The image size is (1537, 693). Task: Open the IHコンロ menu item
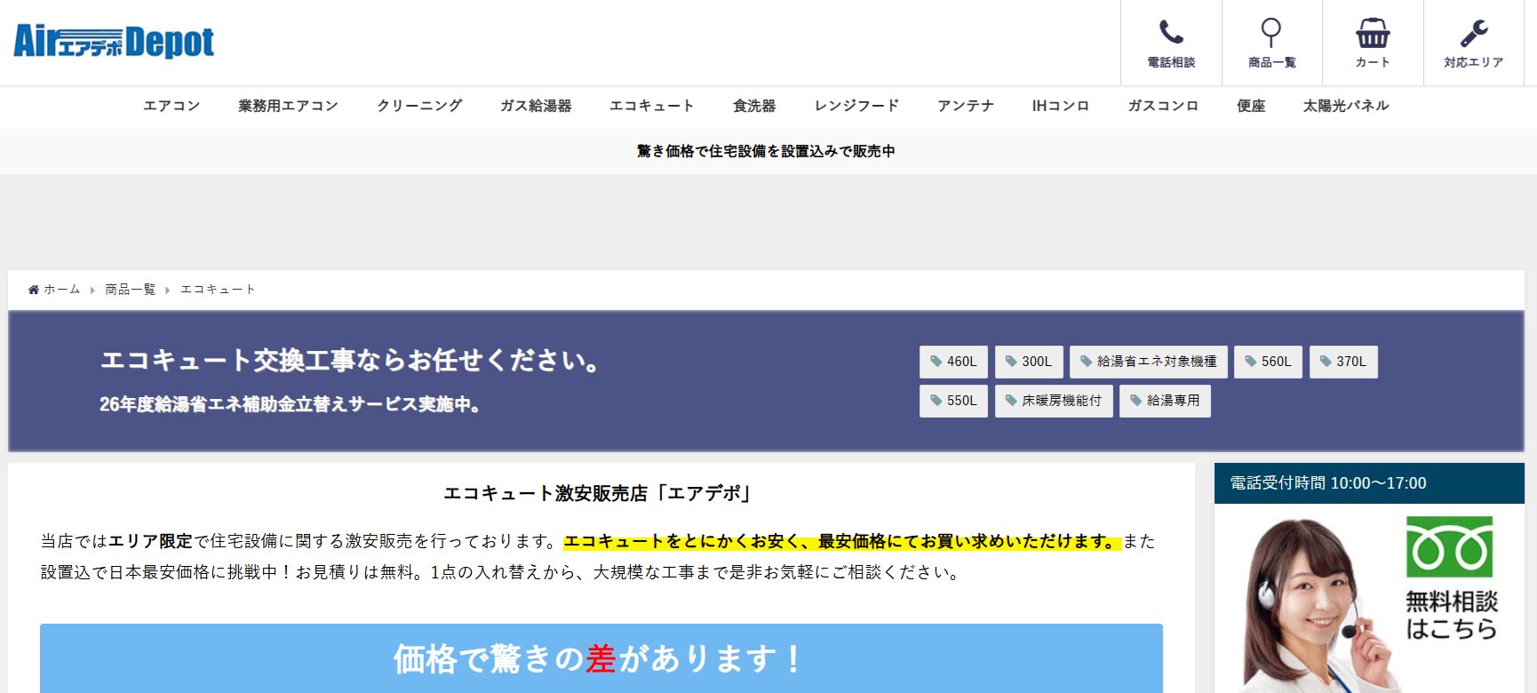coord(1060,106)
